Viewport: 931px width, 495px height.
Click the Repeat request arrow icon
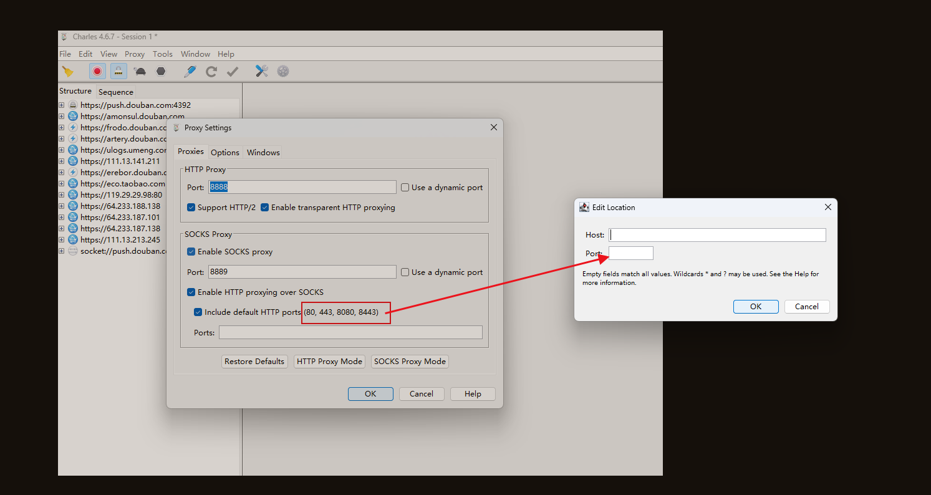tap(211, 72)
